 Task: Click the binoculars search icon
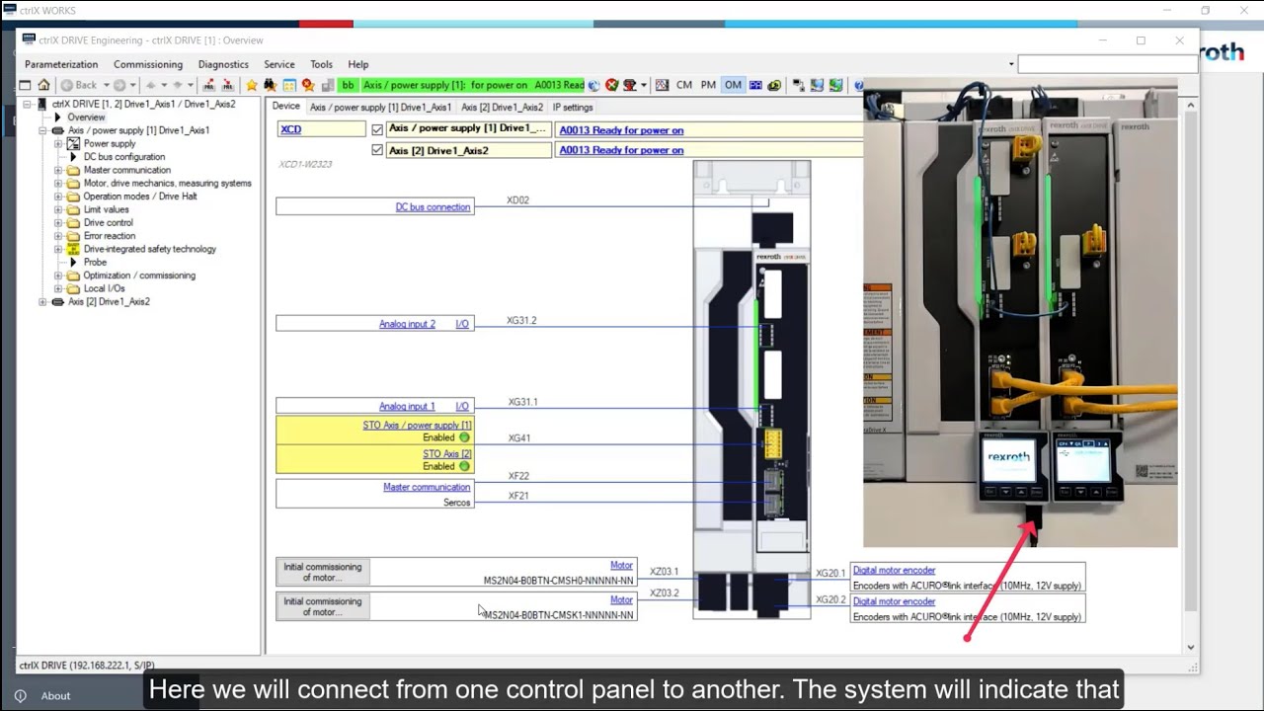coord(270,85)
